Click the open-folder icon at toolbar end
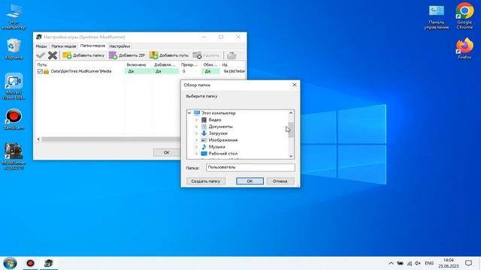This screenshot has width=481, height=270. tap(231, 55)
